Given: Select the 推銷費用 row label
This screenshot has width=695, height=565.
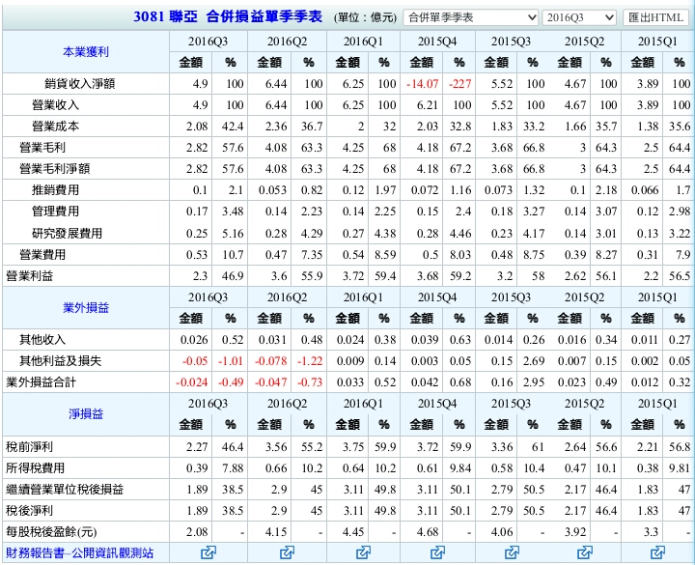Looking at the screenshot, I should tap(55, 190).
